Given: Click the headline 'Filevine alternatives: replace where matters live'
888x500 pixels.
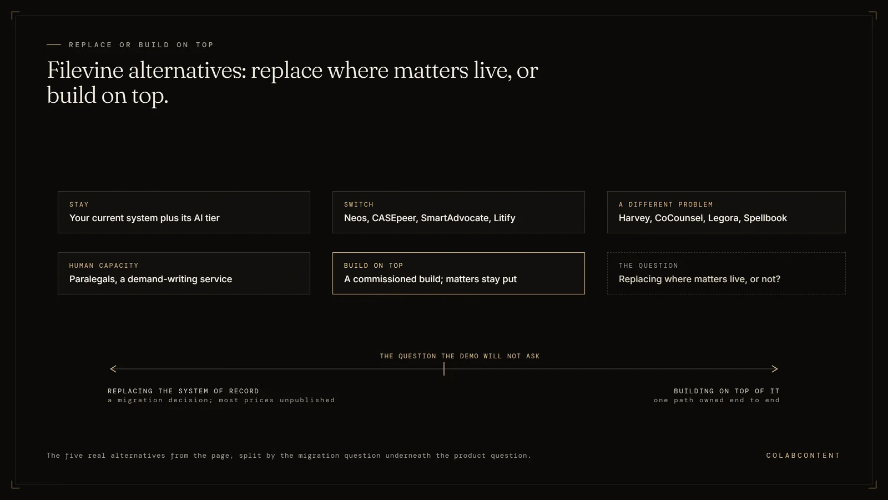Looking at the screenshot, I should tap(292, 83).
